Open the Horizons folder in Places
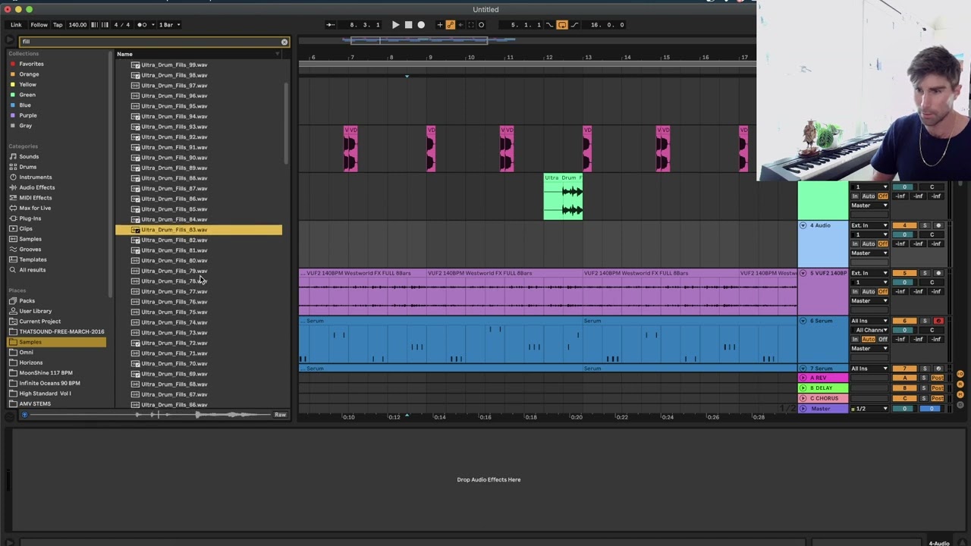 [31, 362]
